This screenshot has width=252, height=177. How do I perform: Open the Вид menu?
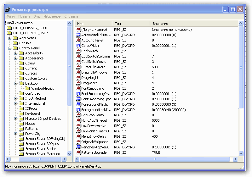point(37,16)
